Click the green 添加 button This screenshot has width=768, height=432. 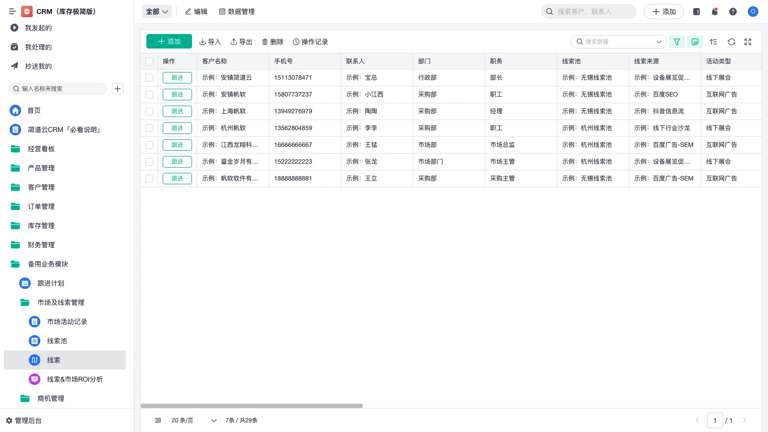(168, 41)
